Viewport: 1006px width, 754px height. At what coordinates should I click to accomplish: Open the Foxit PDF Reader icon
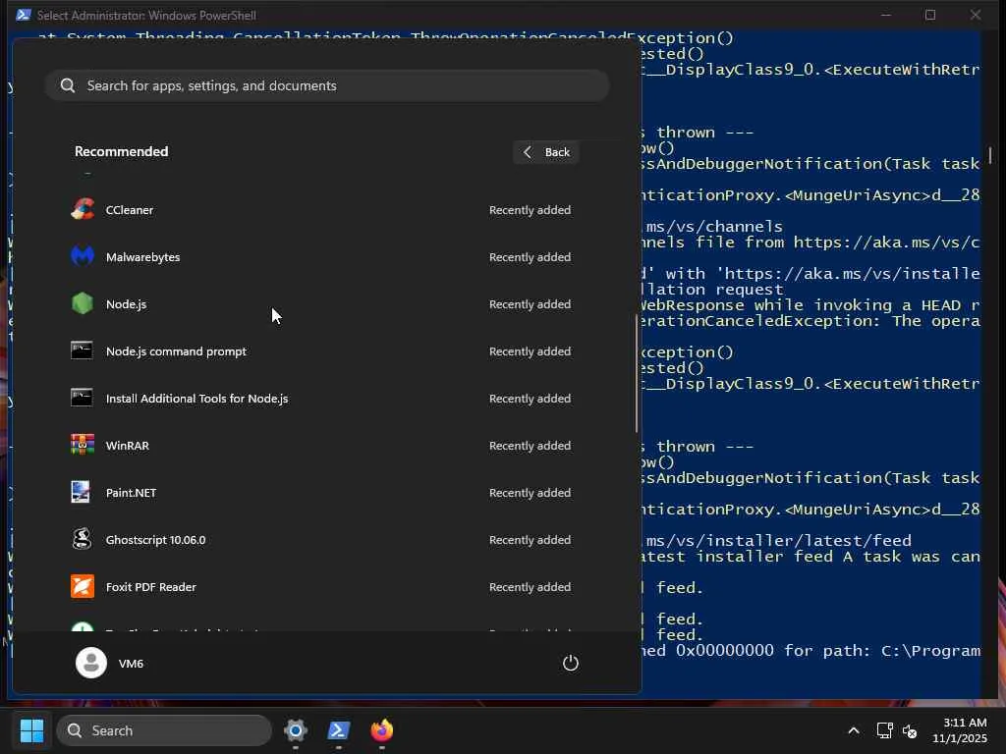click(x=83, y=587)
